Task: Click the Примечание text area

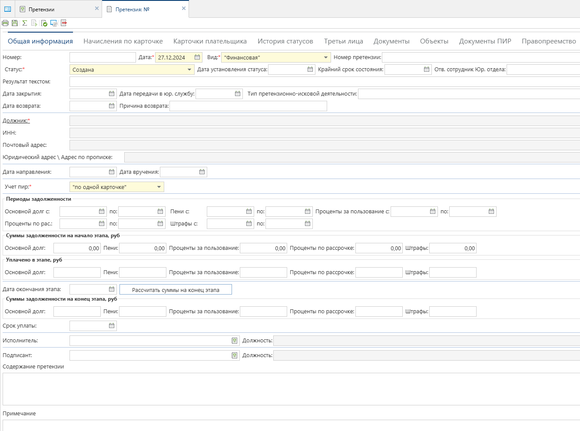Action: click(x=291, y=425)
